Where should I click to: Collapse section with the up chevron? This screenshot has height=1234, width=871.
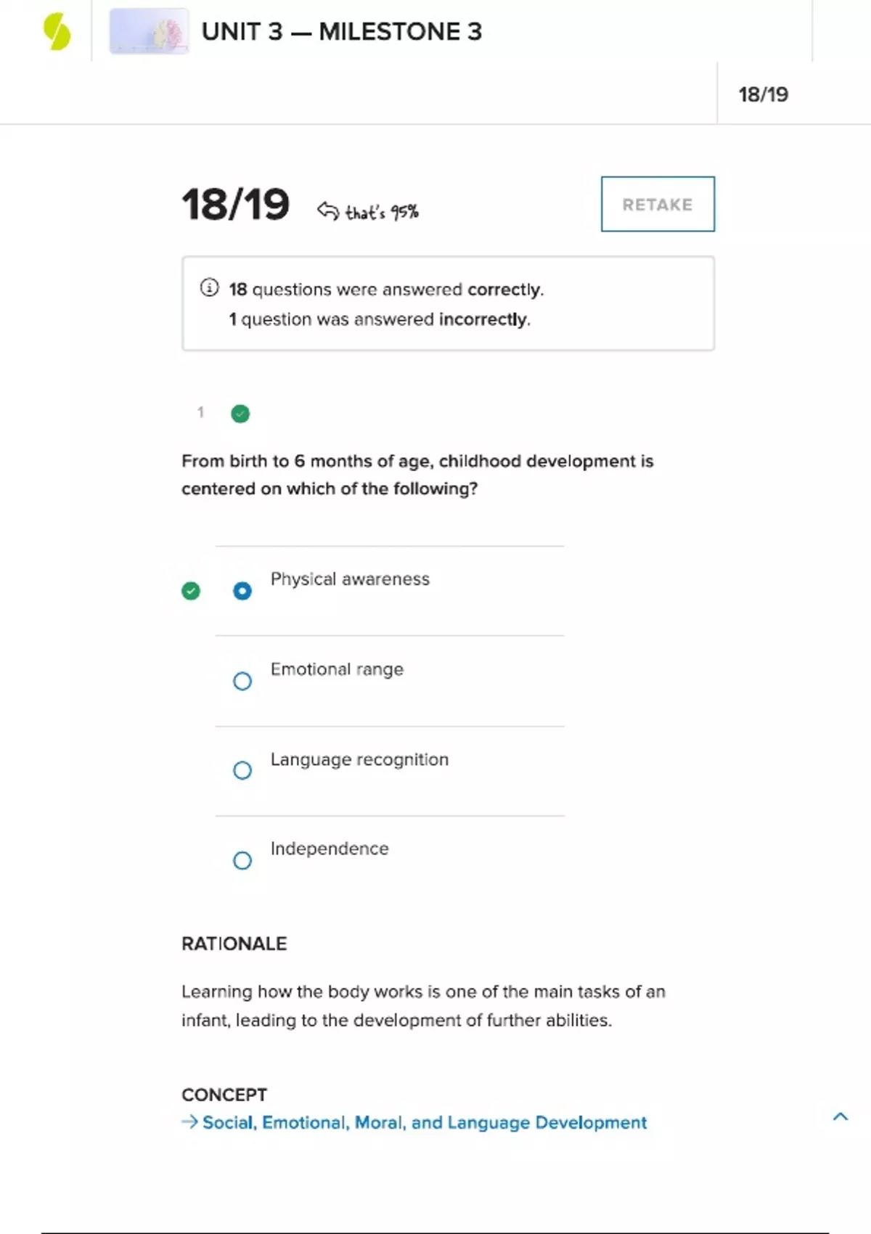click(x=841, y=1116)
